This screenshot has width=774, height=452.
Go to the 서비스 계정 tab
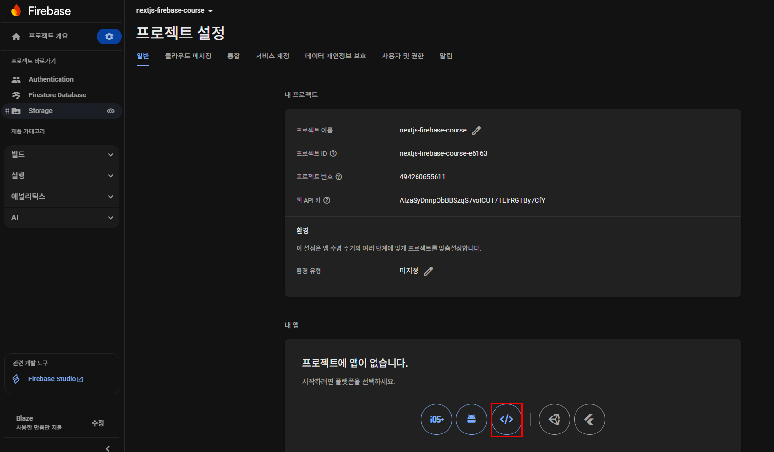(x=273, y=56)
